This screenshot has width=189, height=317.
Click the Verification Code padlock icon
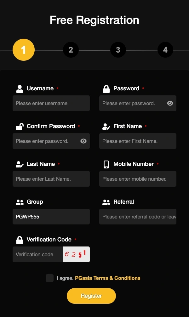(20, 240)
